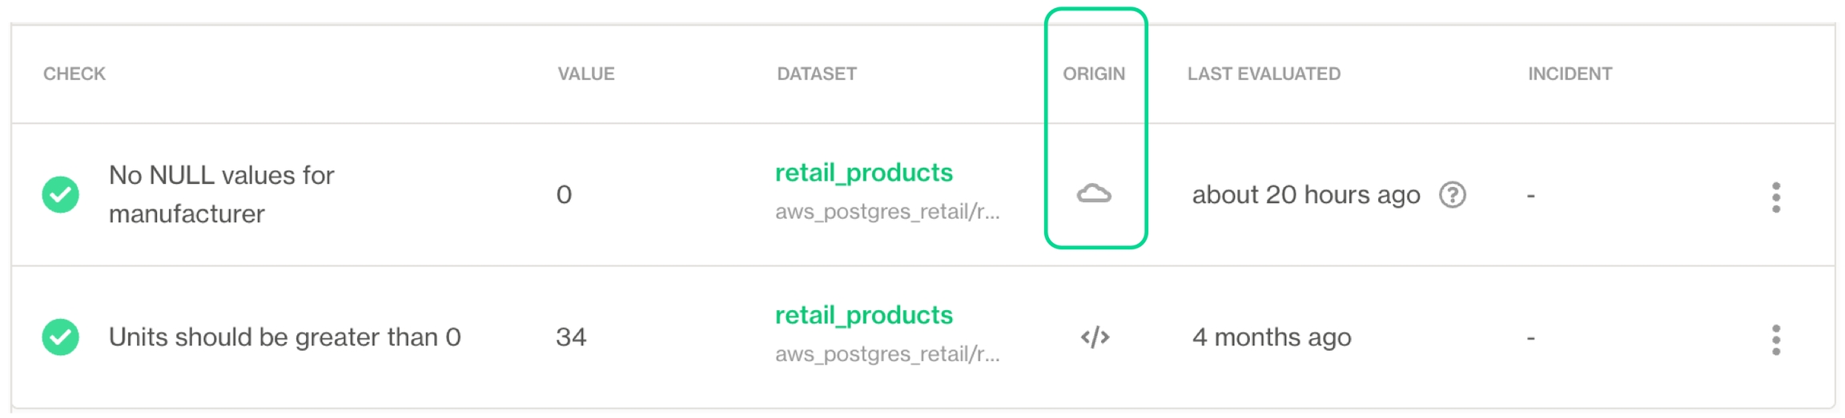The image size is (1845, 418).
Task: Open options menu for NULL values check
Action: point(1775,197)
